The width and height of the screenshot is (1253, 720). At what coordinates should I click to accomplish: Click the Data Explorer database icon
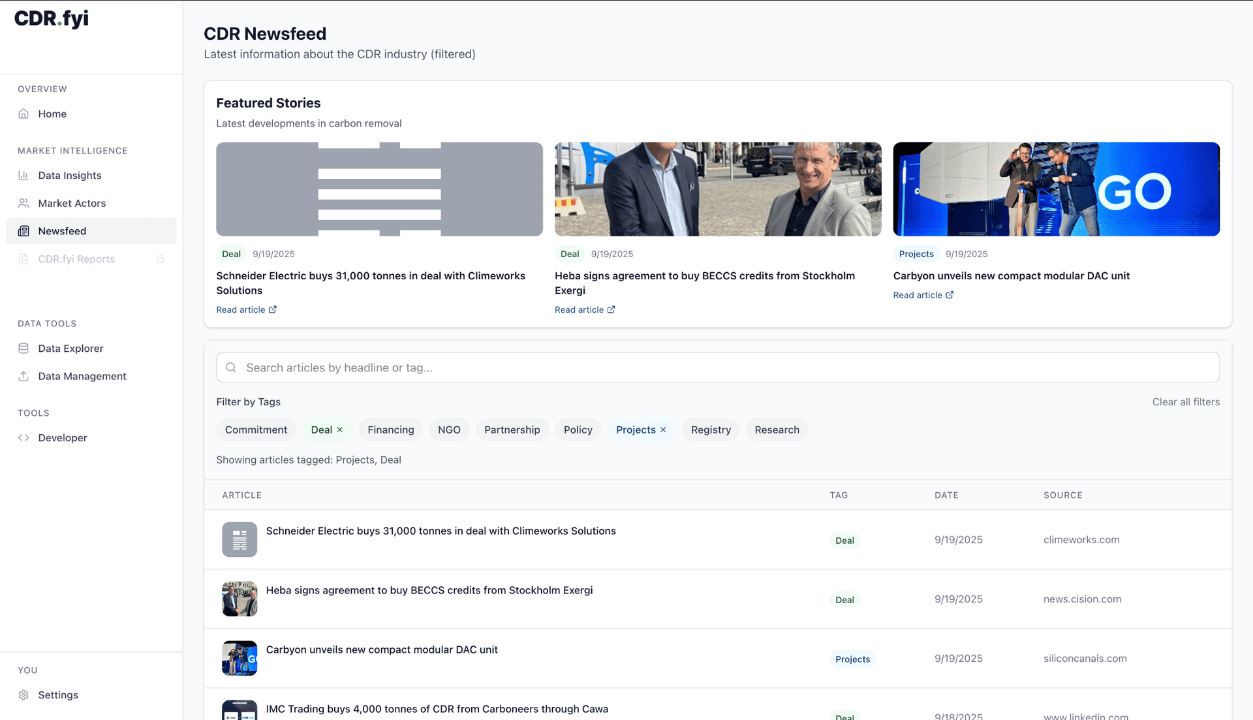pyautogui.click(x=23, y=348)
